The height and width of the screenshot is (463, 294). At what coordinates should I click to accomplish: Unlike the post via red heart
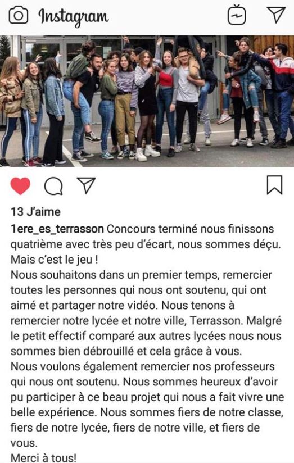click(20, 186)
